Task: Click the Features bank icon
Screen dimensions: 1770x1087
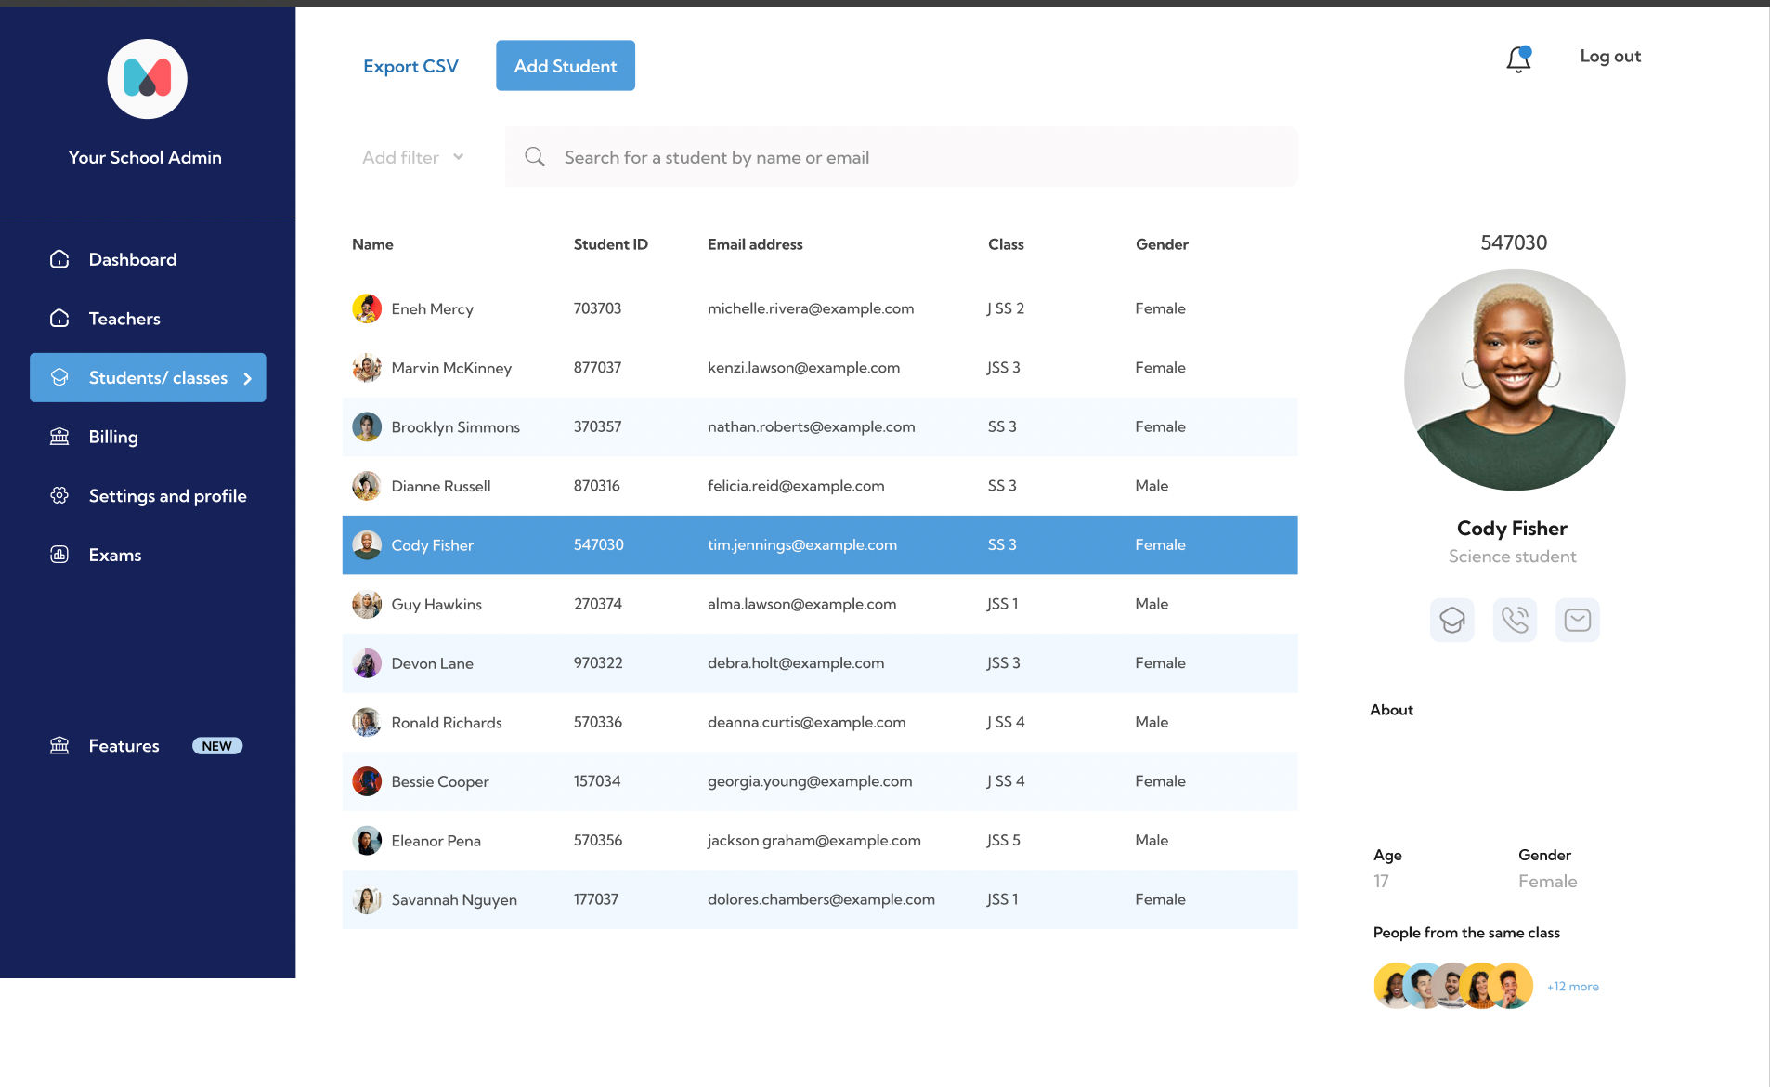Action: 59,745
